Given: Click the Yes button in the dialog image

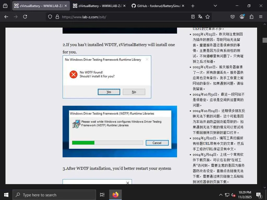Looking at the screenshot, I should pyautogui.click(x=109, y=92).
